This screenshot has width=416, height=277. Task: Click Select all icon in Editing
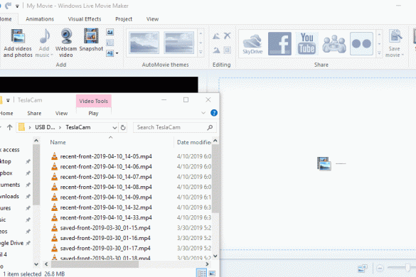click(227, 50)
